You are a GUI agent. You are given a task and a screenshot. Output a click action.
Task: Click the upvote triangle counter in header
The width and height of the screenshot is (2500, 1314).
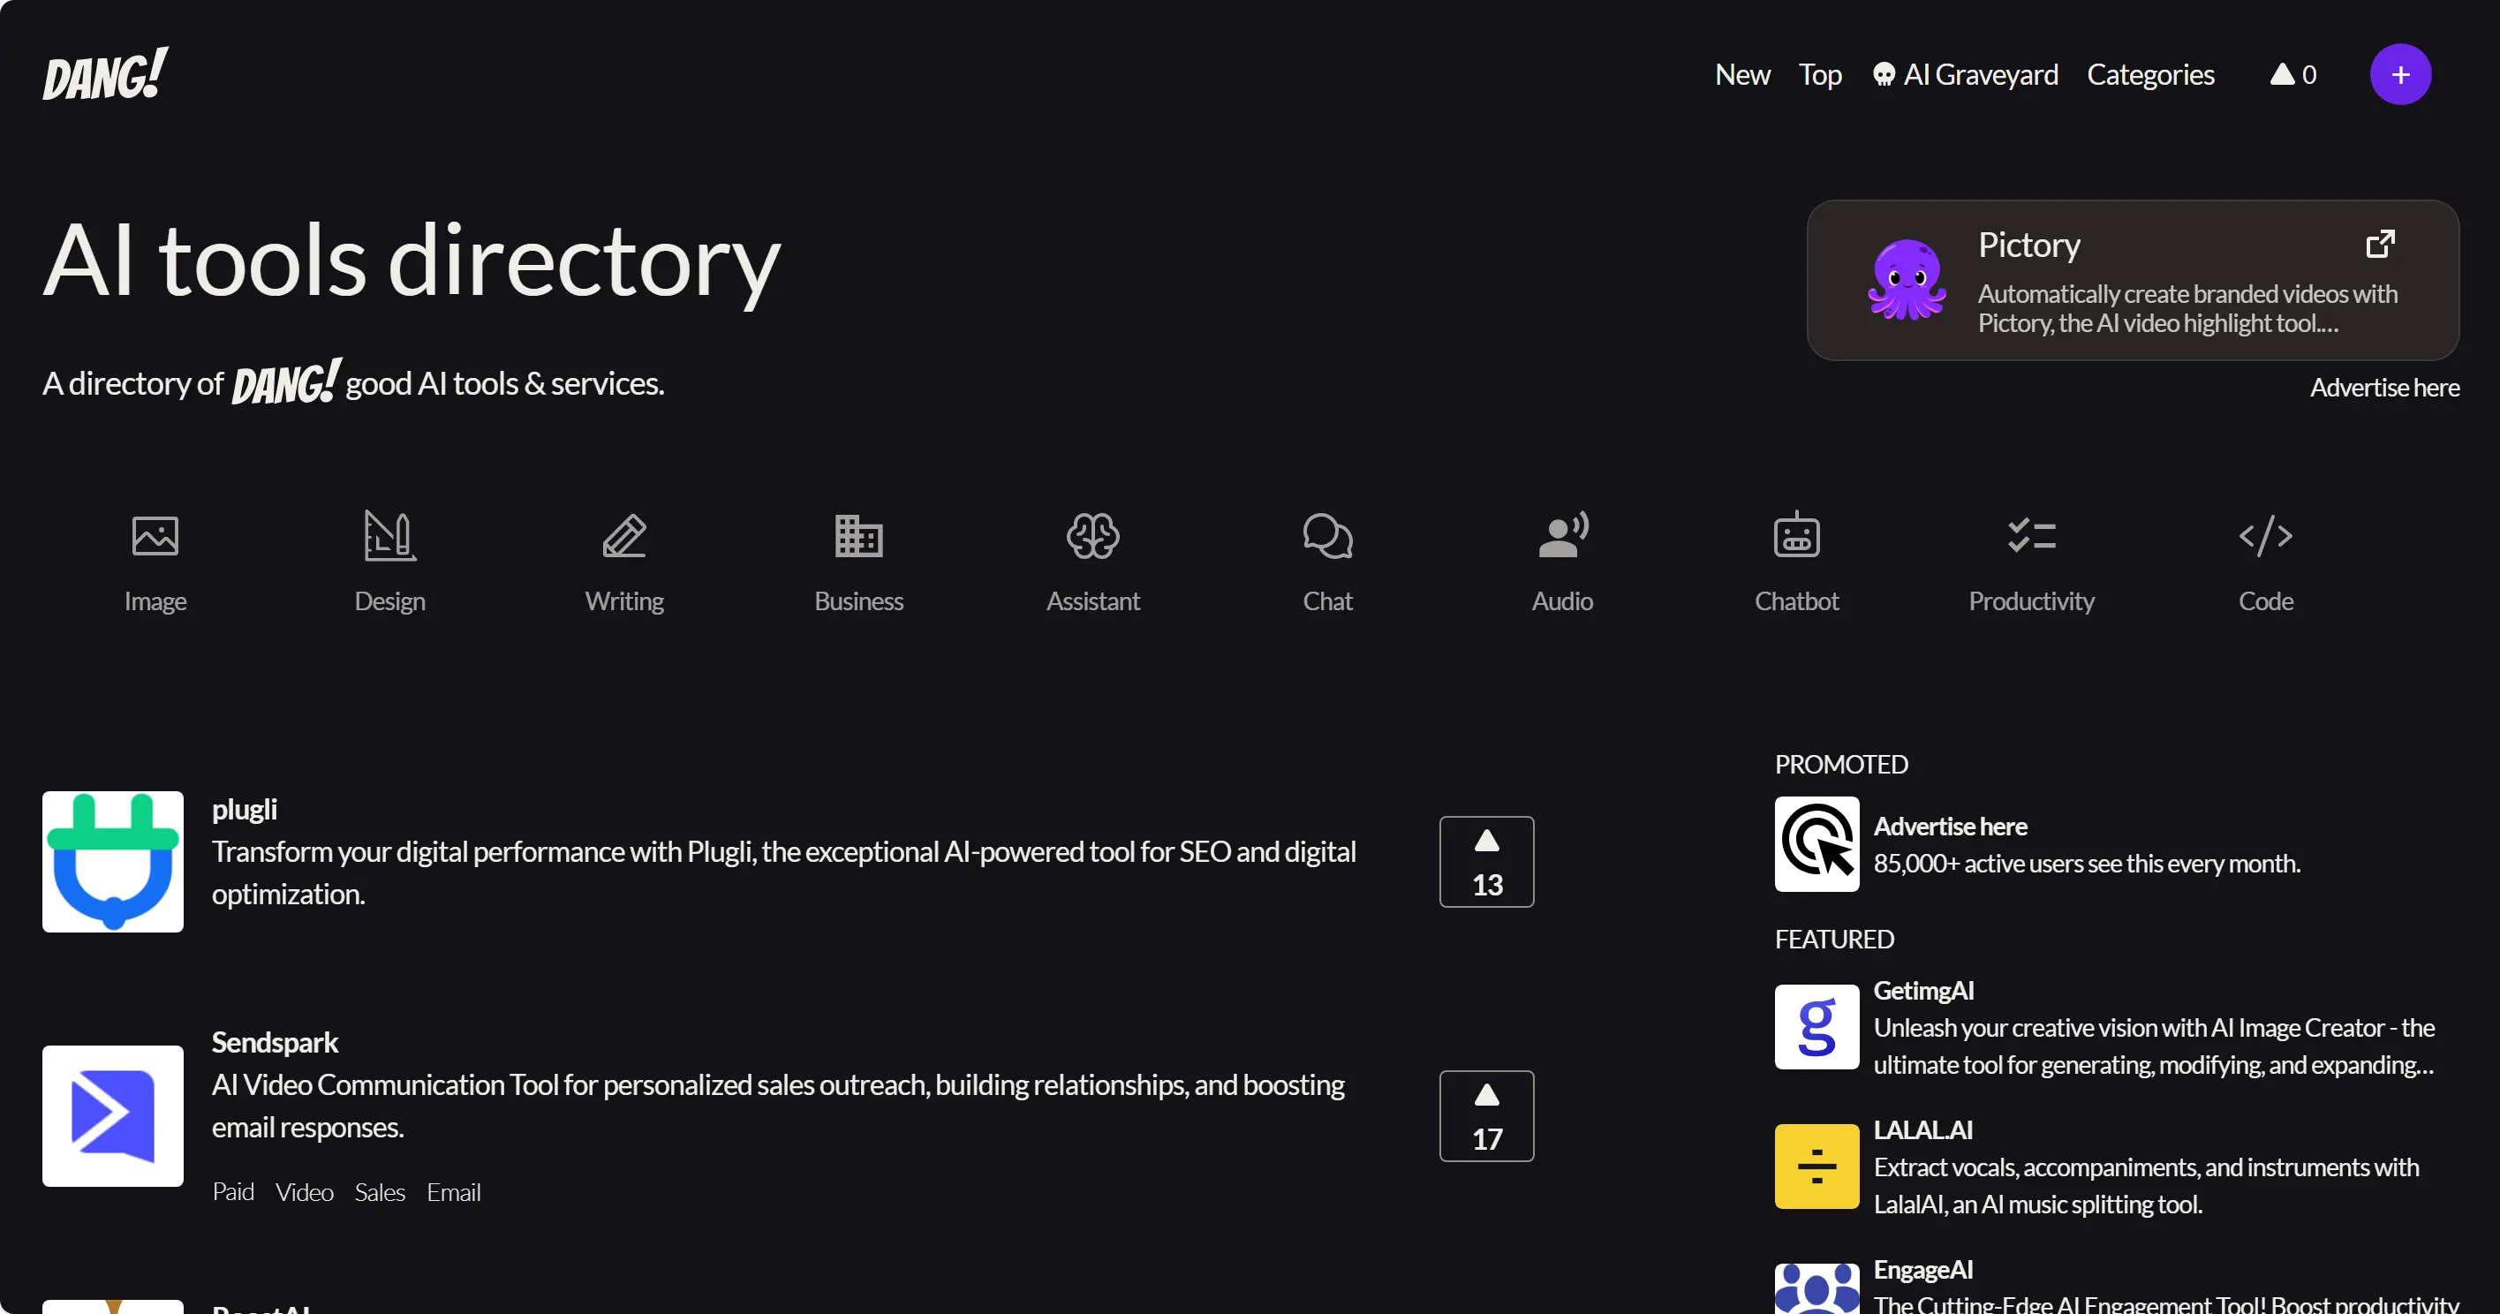pos(2292,75)
